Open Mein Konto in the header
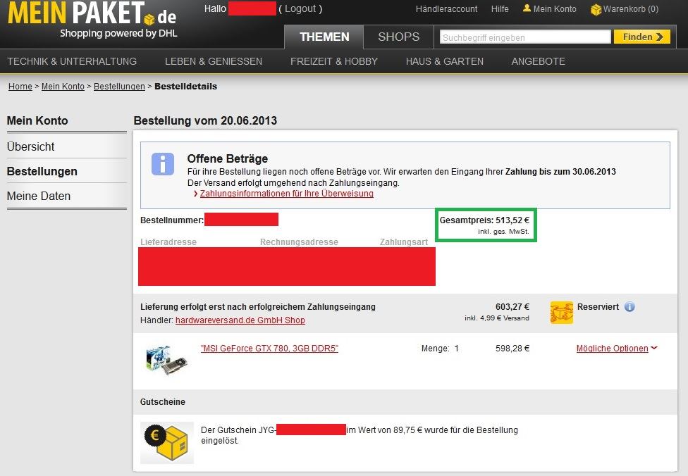Screen dimensions: 688x476 [x=555, y=8]
